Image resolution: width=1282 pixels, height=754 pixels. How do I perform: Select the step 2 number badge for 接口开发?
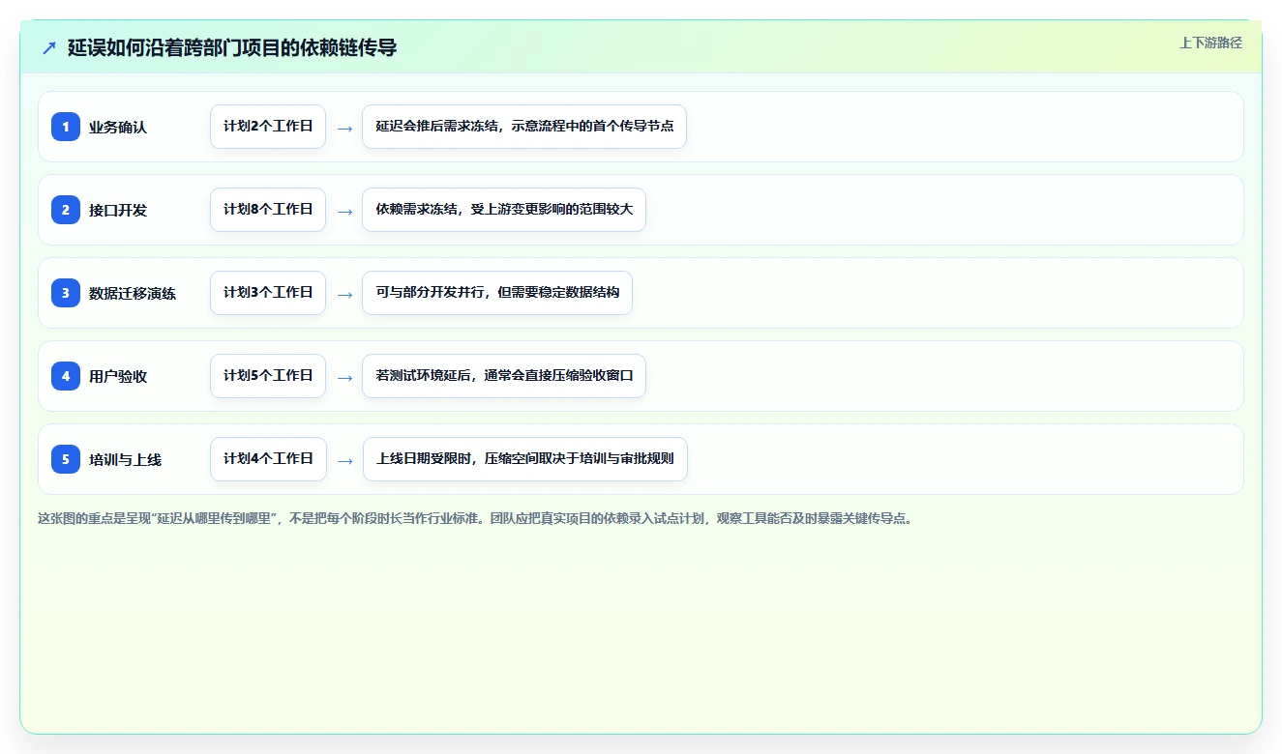tap(66, 210)
